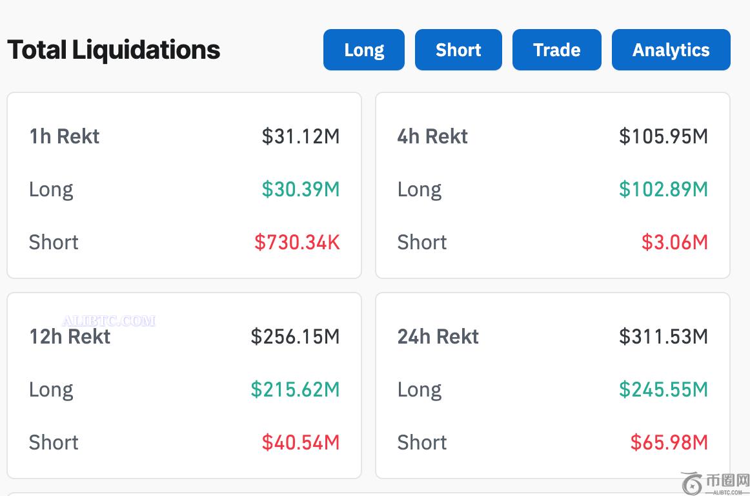750x496 pixels.
Task: Click the Long button
Action: click(x=364, y=50)
